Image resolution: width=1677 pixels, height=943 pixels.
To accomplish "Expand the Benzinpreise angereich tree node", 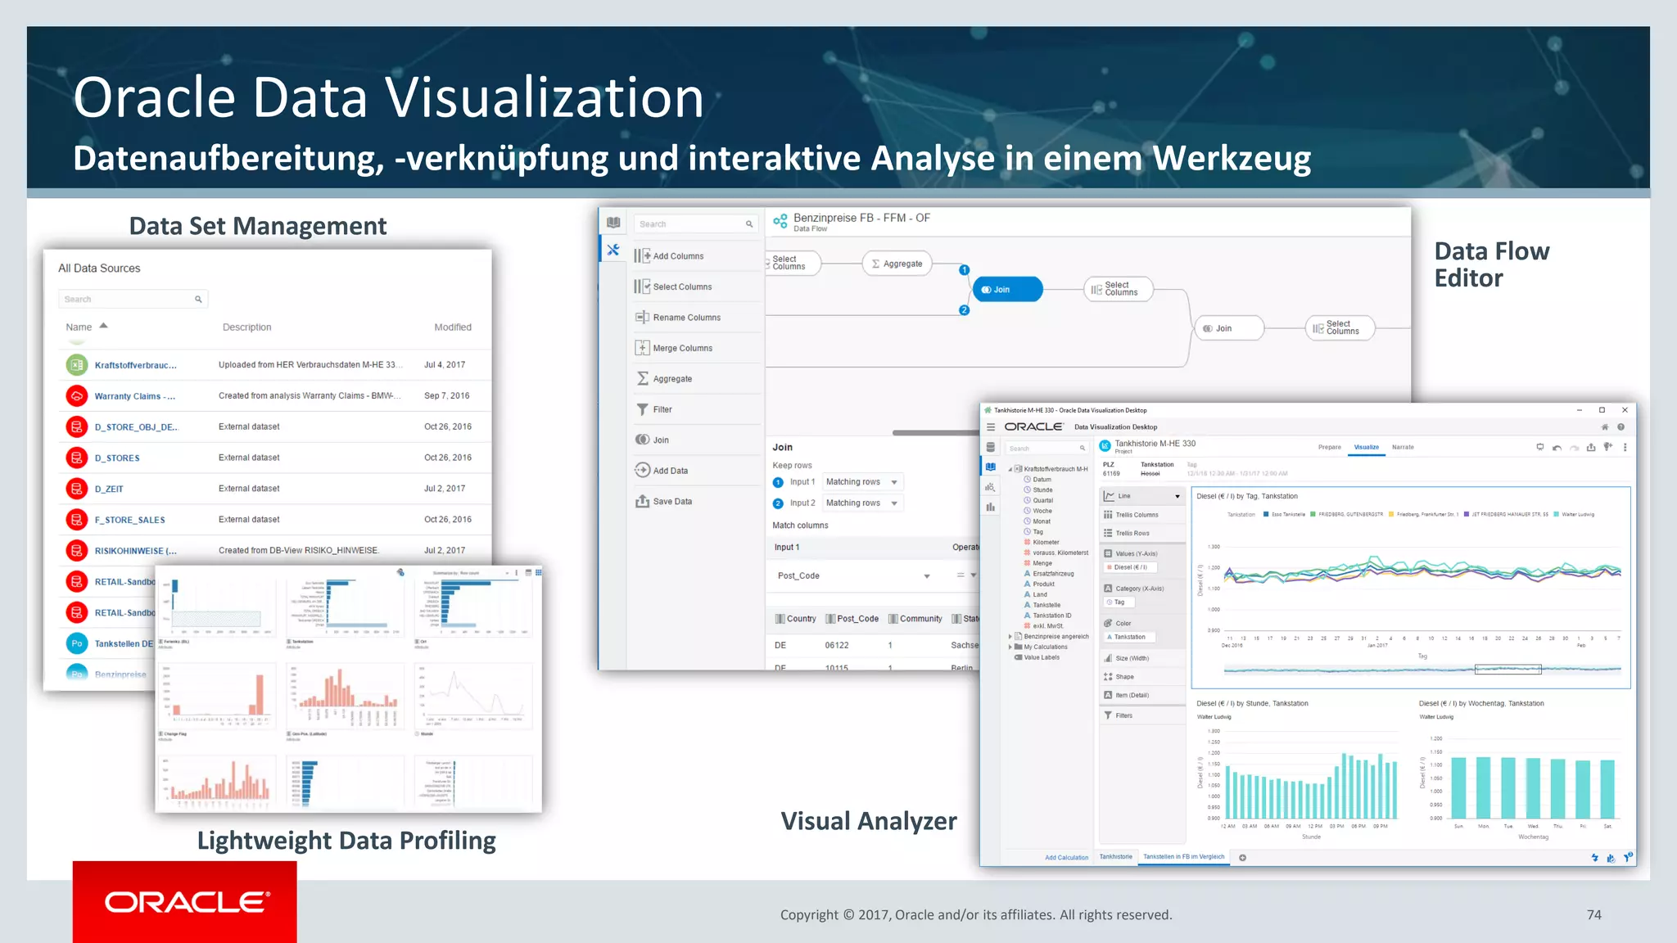I will (x=1010, y=637).
